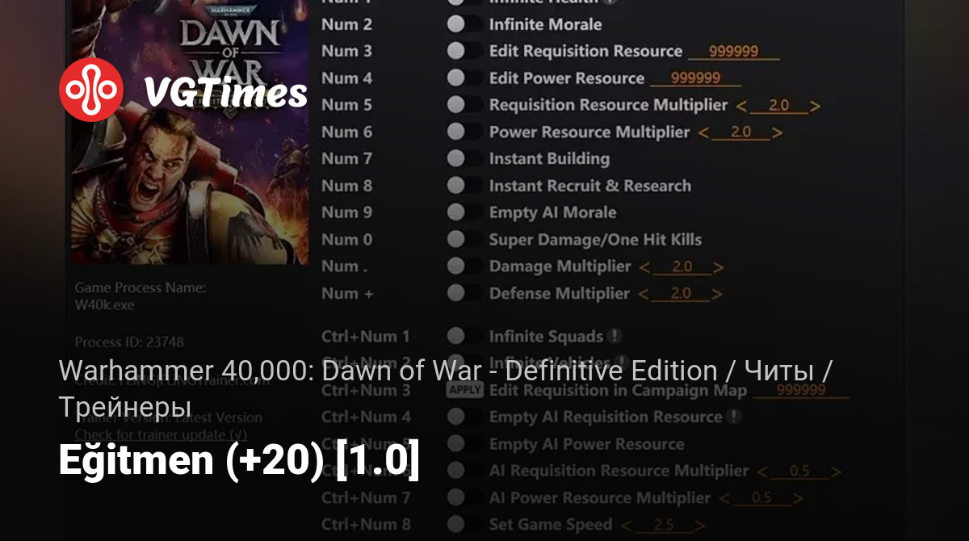The height and width of the screenshot is (541, 969).
Task: Enable the Instant Building toggle
Action: (456, 158)
